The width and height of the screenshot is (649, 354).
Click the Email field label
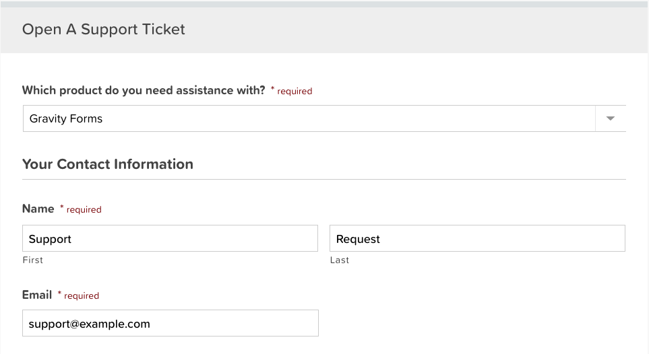[37, 295]
